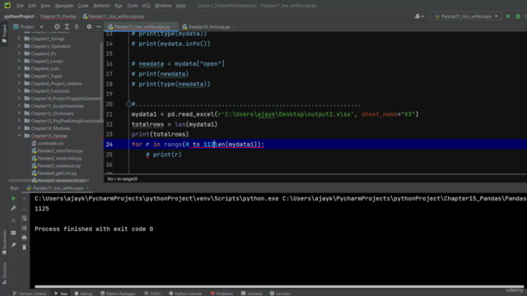527x296 pixels.
Task: Toggle scroll to end in Run console
Action: [24, 228]
